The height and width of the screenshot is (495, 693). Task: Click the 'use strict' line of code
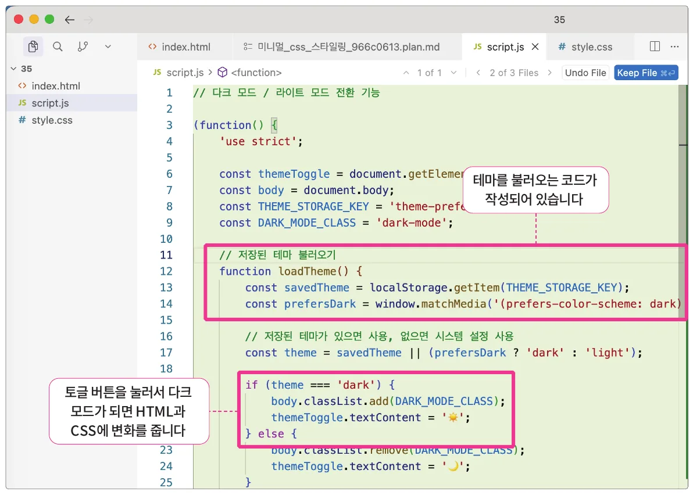click(x=261, y=141)
